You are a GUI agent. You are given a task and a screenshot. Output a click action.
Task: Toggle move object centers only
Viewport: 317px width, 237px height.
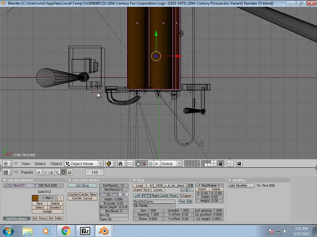click(x=130, y=164)
